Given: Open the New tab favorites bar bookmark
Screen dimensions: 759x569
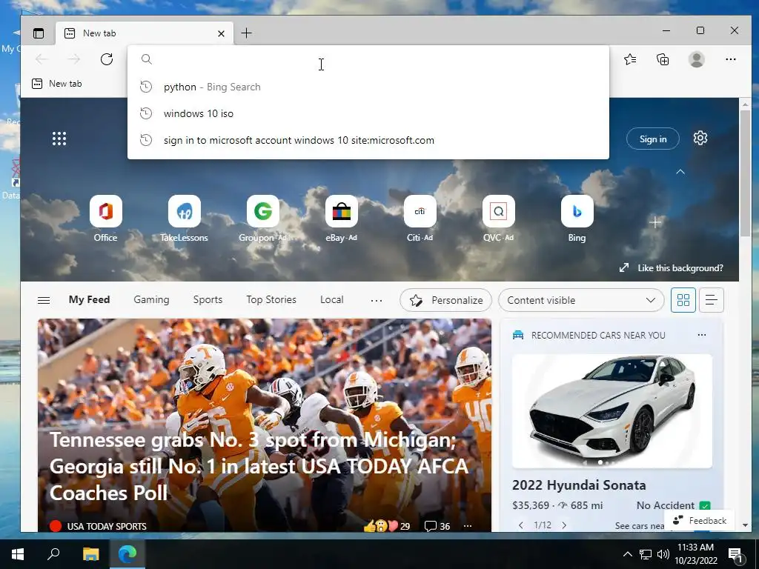Looking at the screenshot, I should tap(57, 84).
